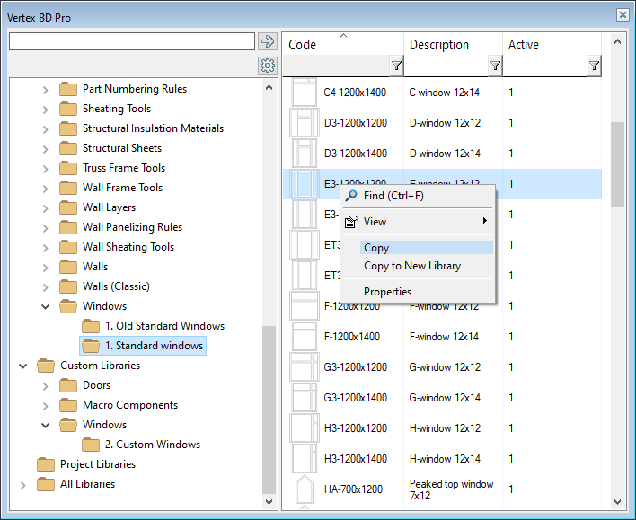The image size is (636, 520).
Task: Expand the All Libraries node
Action: coord(23,484)
